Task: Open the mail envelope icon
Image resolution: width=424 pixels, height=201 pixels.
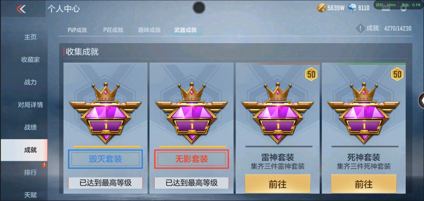Action: 386,8
